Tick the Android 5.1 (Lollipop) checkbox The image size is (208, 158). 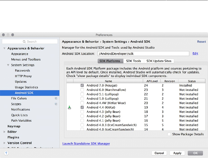[x=82, y=94]
